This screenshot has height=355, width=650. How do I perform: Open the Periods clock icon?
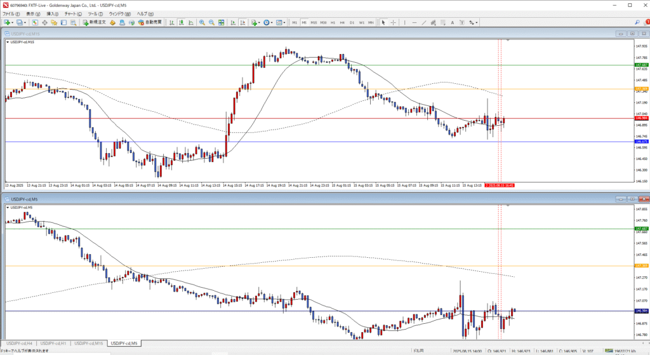click(x=266, y=22)
